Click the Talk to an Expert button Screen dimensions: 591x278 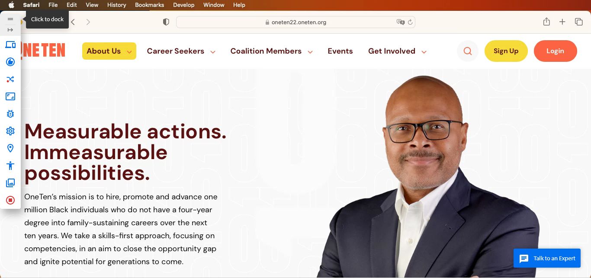click(547, 259)
